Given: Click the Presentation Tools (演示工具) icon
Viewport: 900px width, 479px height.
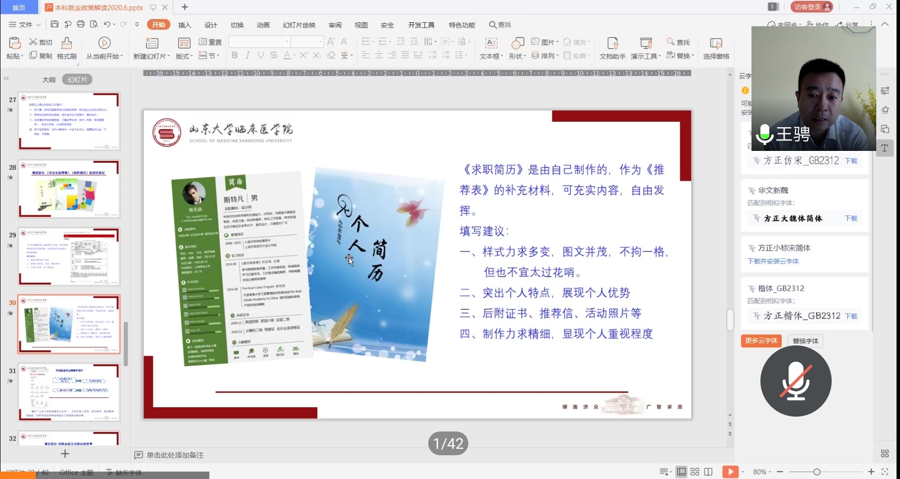Looking at the screenshot, I should (646, 43).
